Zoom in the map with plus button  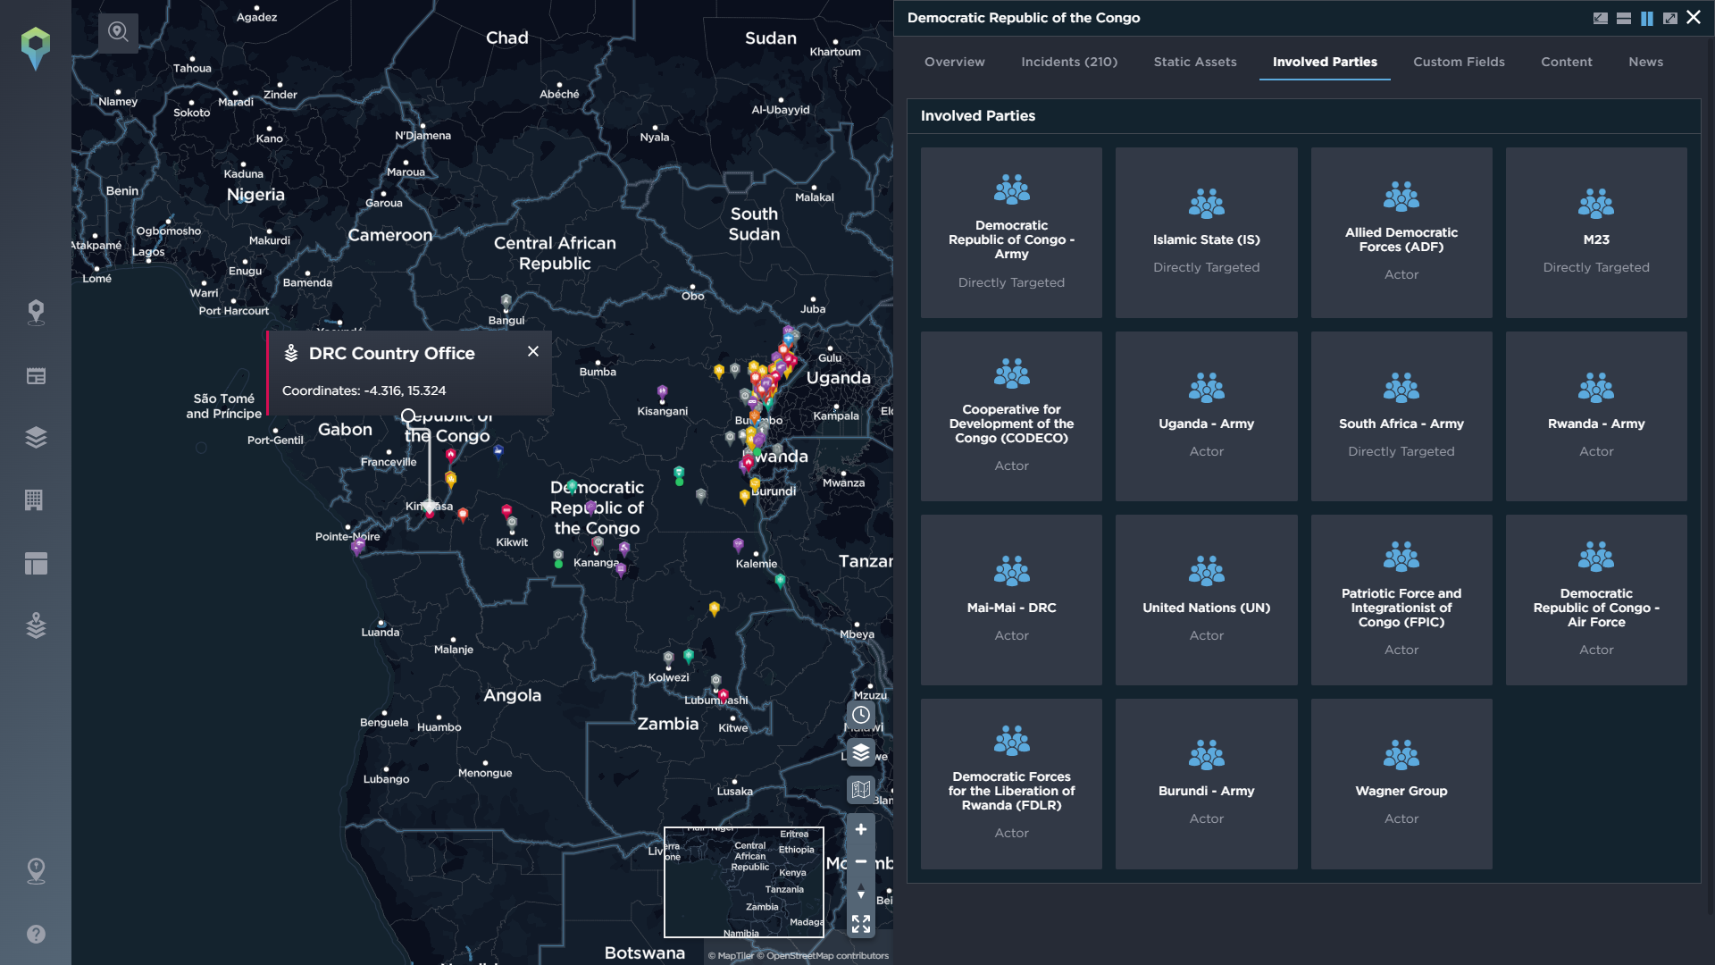[861, 829]
